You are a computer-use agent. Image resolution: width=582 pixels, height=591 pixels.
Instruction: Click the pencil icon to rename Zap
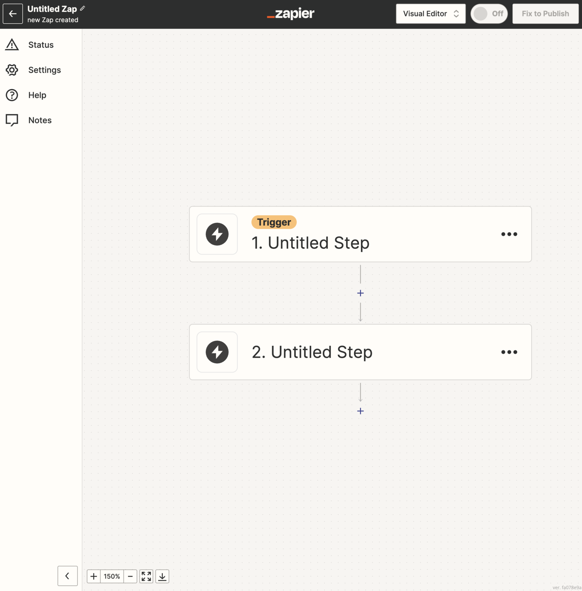point(82,8)
